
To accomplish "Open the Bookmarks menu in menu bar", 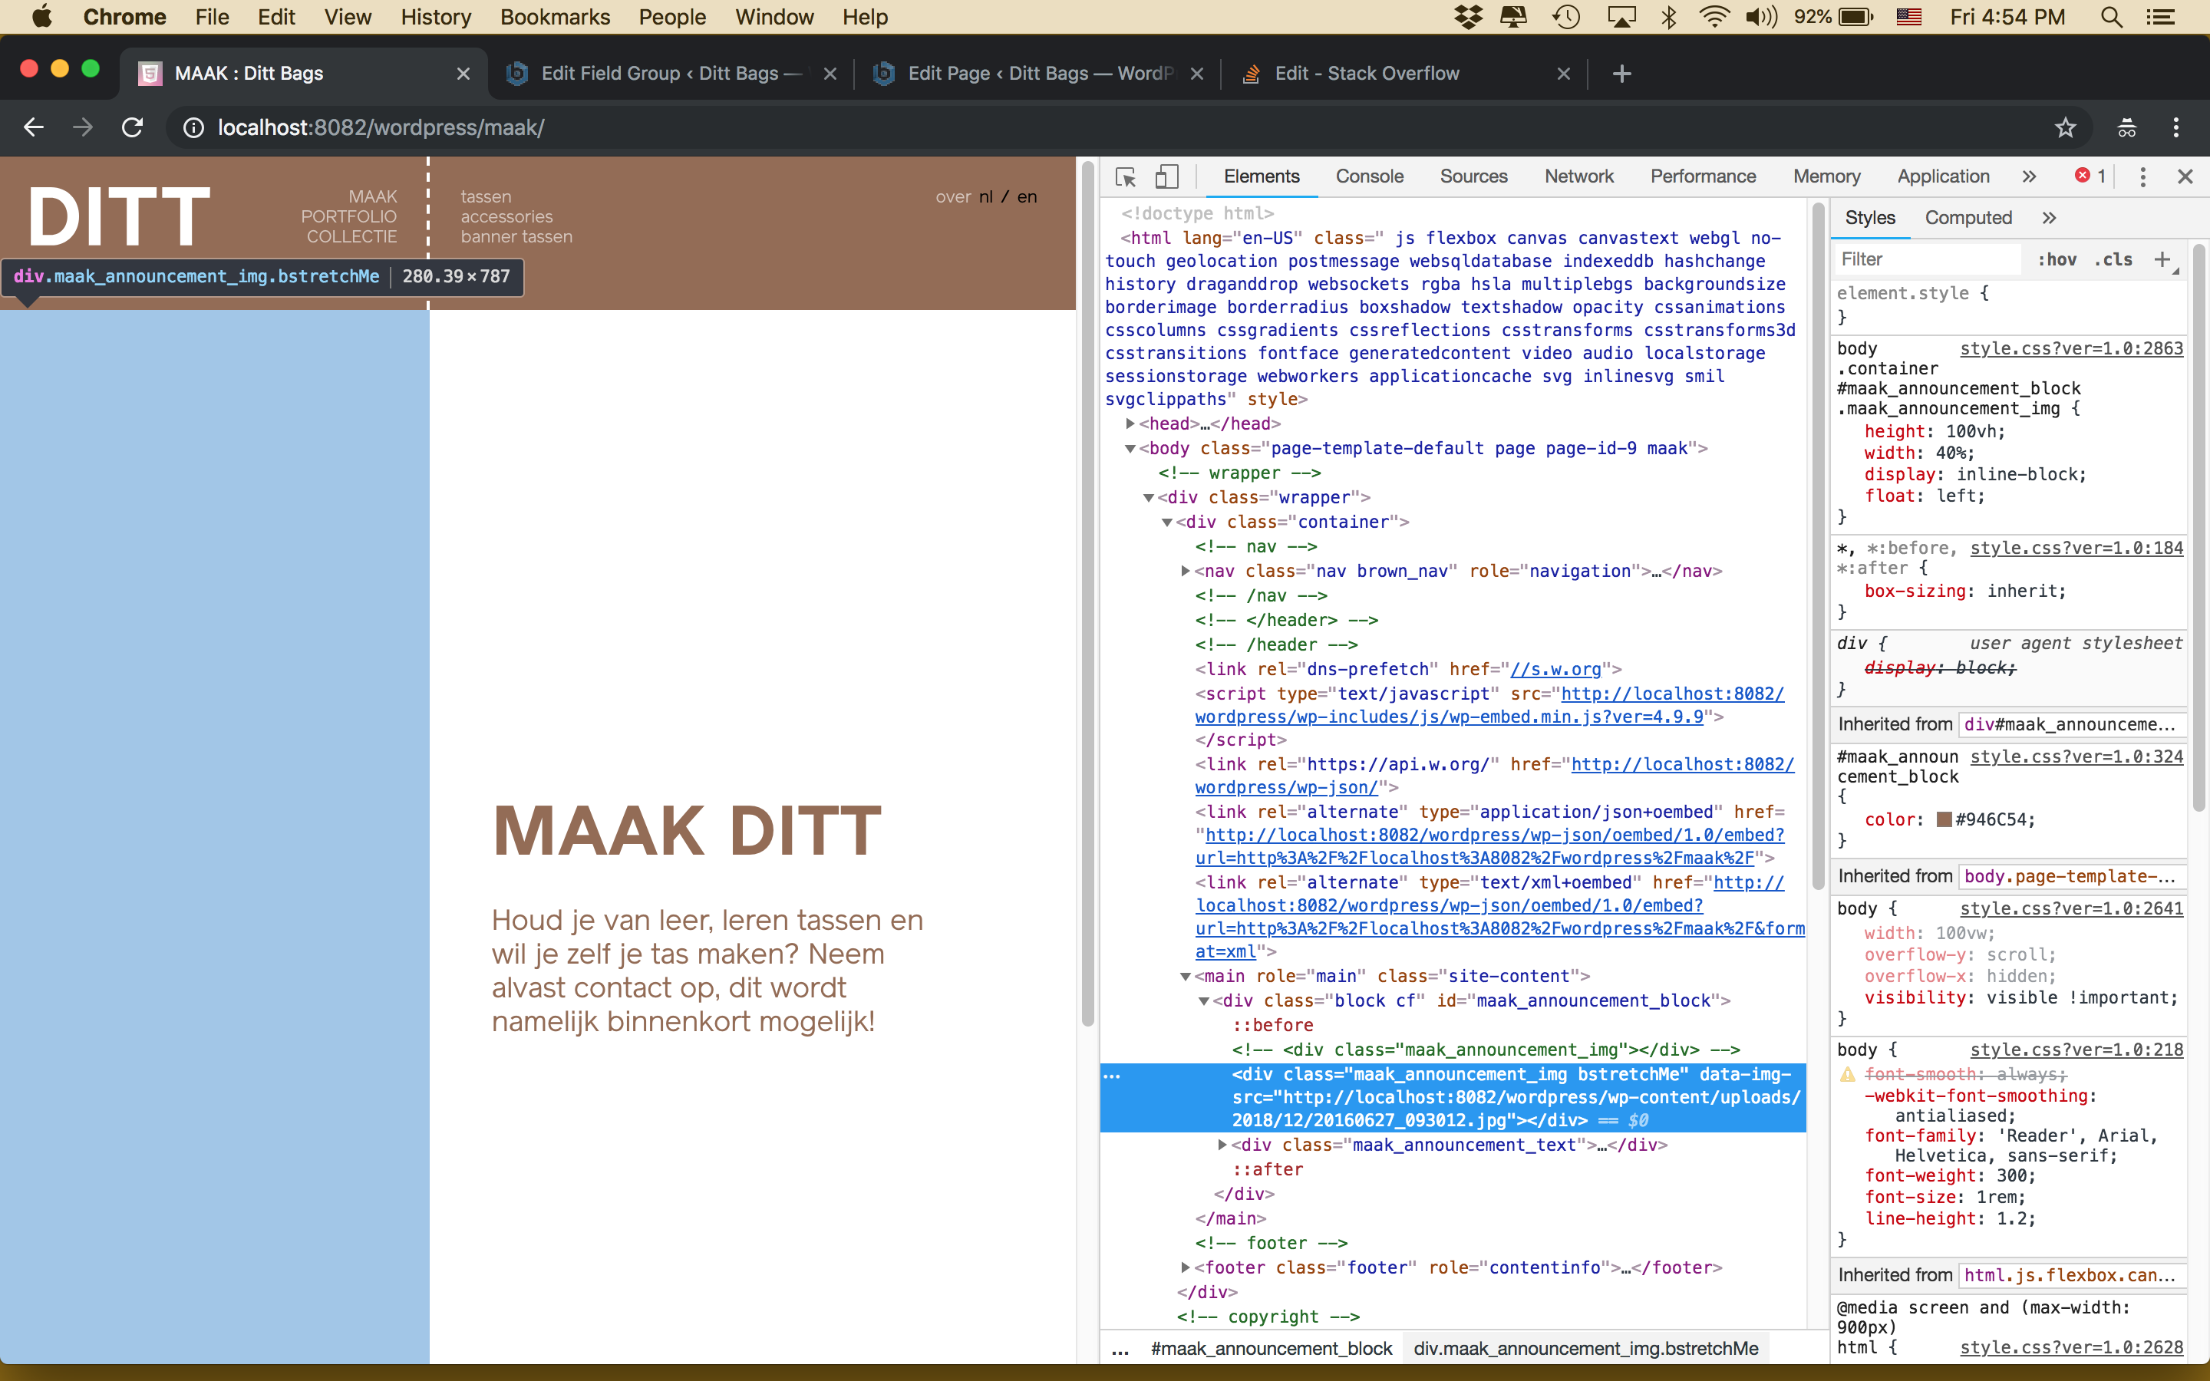I will 556,16.
